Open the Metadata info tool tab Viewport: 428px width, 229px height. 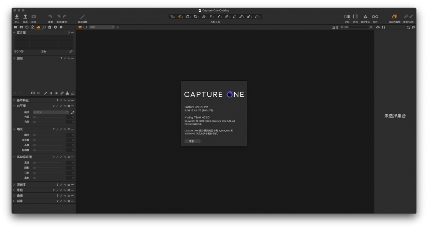tap(56, 27)
